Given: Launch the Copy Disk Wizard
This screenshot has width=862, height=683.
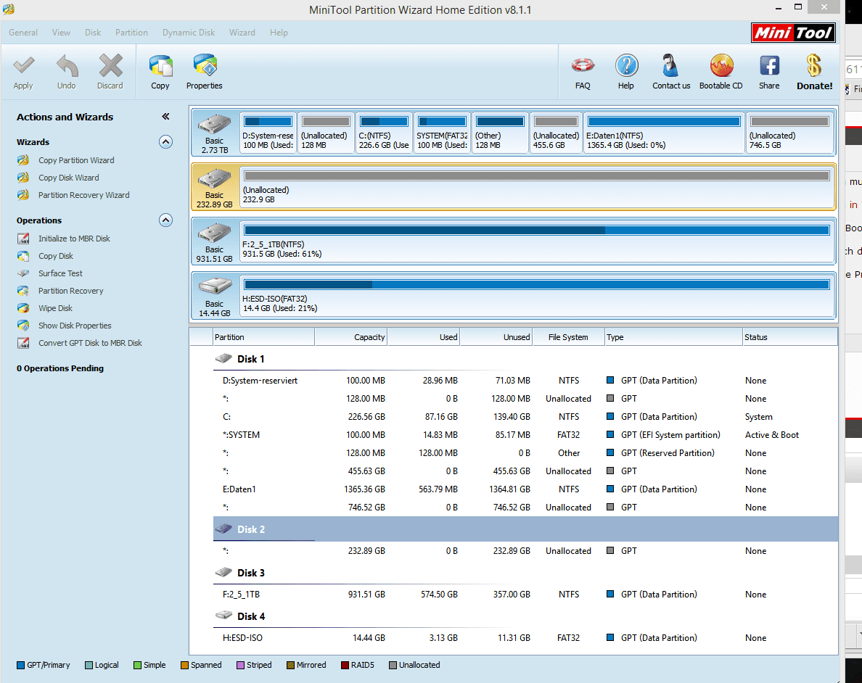Looking at the screenshot, I should click(69, 178).
